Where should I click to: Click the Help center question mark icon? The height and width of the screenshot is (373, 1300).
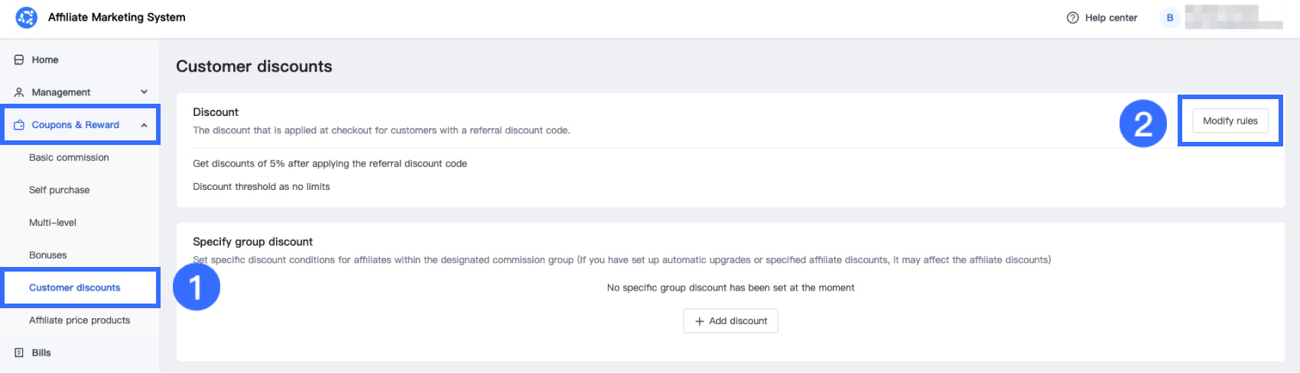point(1072,18)
